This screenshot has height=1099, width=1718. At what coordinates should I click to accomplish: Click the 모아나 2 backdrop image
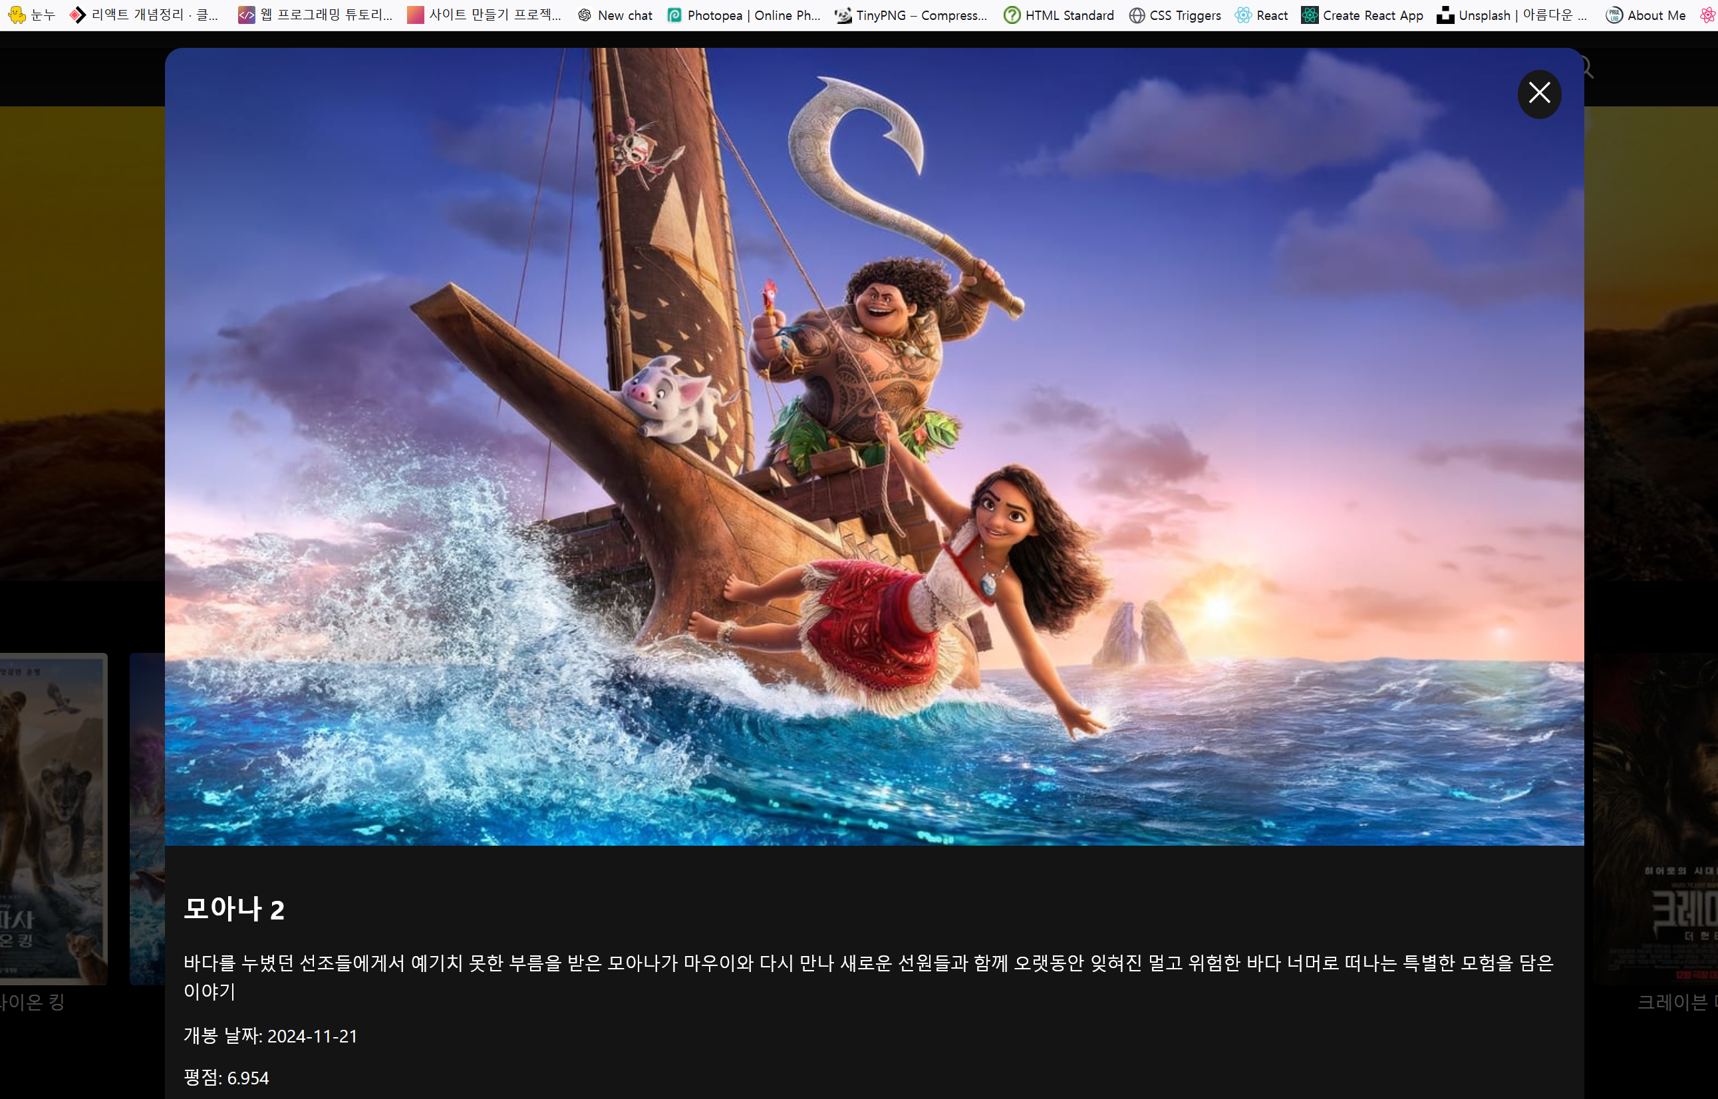[x=873, y=446]
